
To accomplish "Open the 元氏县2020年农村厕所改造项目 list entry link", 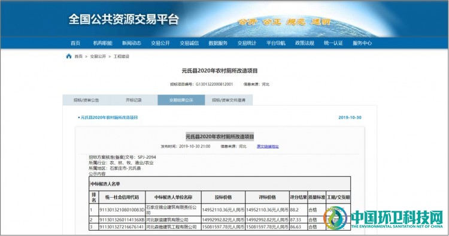I will pyautogui.click(x=109, y=117).
